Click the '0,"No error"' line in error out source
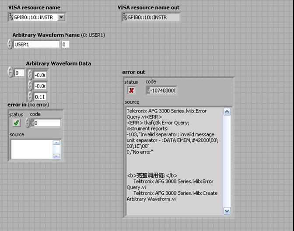294x231 pixels. coord(140,152)
